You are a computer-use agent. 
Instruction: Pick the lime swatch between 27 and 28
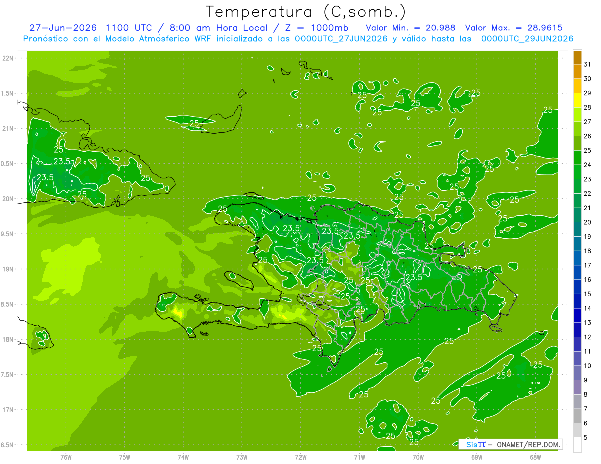point(577,115)
